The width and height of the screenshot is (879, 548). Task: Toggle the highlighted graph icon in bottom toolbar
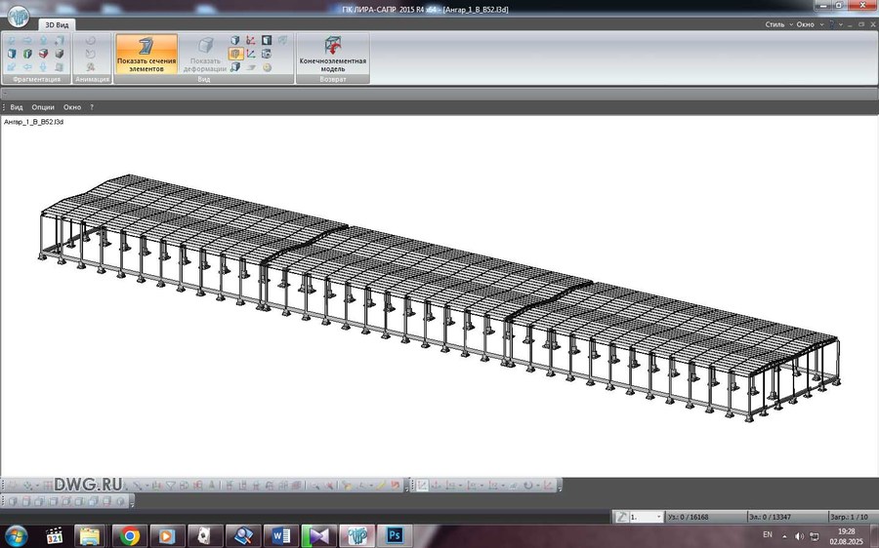(x=423, y=485)
